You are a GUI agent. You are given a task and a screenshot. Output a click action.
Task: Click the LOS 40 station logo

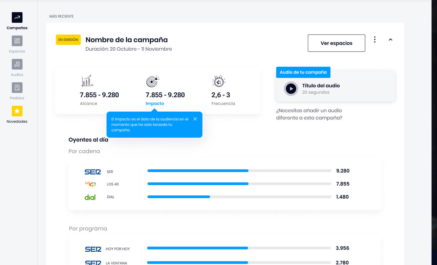point(90,184)
